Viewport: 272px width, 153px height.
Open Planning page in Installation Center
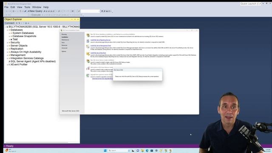[64, 34]
